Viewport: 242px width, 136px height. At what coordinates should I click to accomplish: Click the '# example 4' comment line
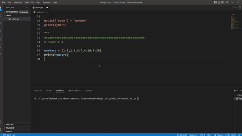[54, 42]
